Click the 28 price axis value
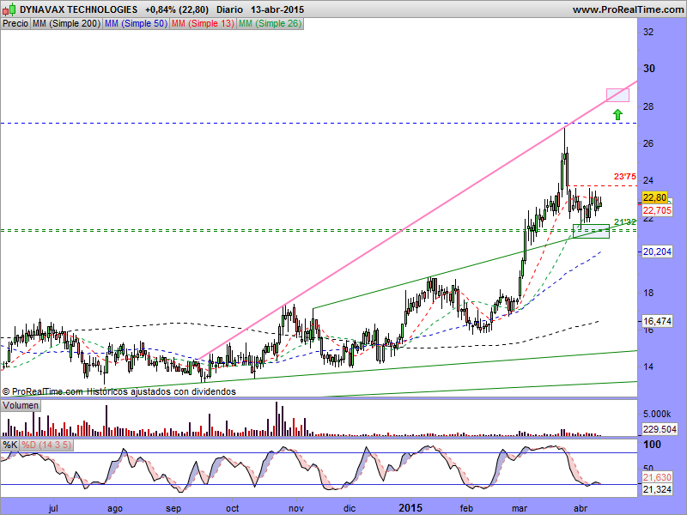Image resolution: width=687 pixels, height=515 pixels. [x=648, y=106]
